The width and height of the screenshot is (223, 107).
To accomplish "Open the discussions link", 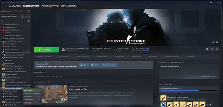I will pyautogui.click(x=120, y=57).
